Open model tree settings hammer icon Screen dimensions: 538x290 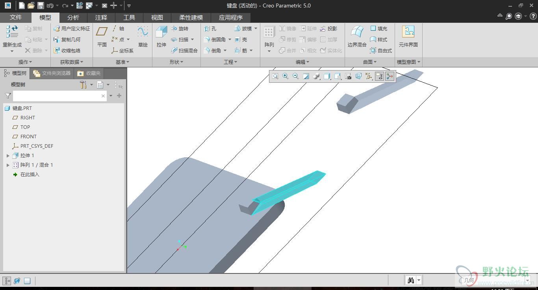pyautogui.click(x=83, y=85)
